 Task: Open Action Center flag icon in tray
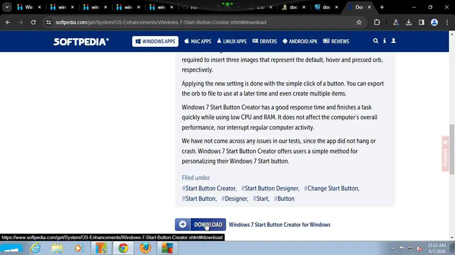402,248
